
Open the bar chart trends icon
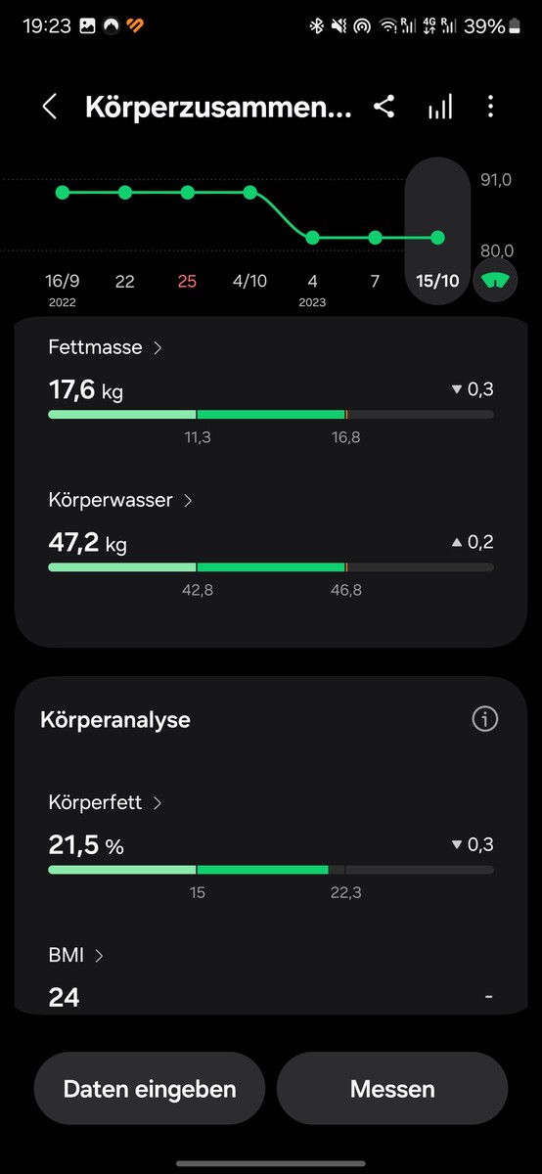click(440, 108)
